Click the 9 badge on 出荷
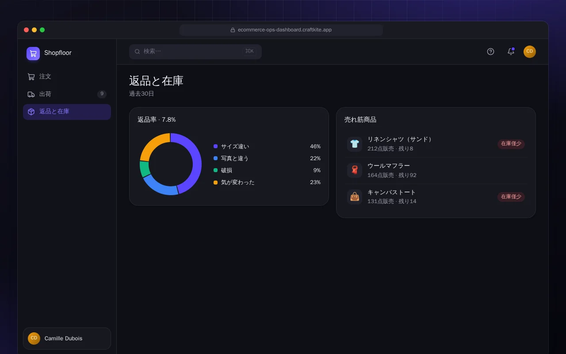The width and height of the screenshot is (566, 354). 102,94
